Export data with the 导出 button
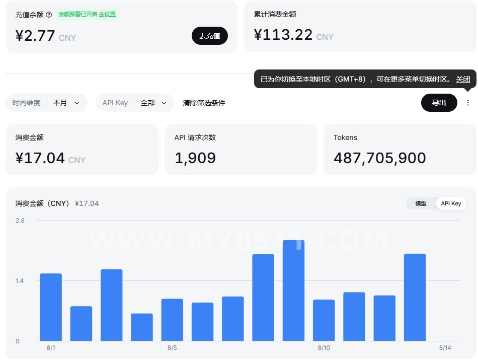The width and height of the screenshot is (478, 360). [x=439, y=103]
